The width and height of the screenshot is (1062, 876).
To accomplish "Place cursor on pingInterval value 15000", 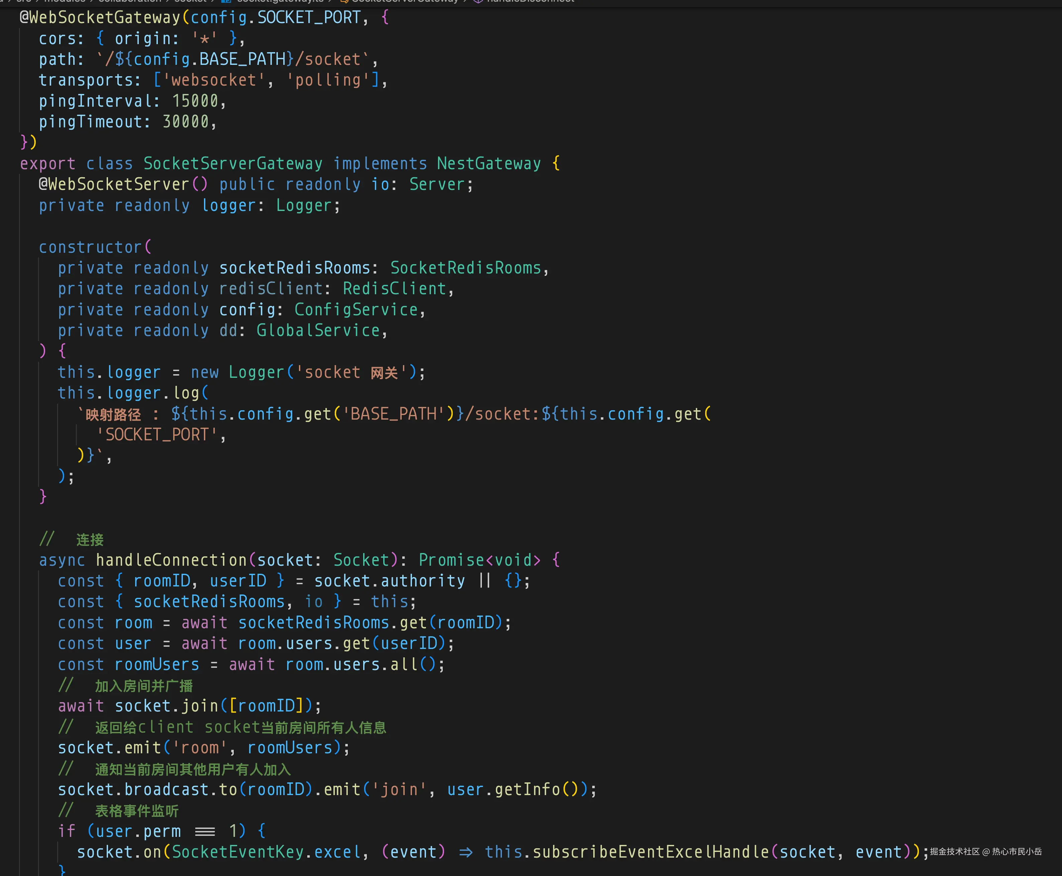I will (x=195, y=101).
